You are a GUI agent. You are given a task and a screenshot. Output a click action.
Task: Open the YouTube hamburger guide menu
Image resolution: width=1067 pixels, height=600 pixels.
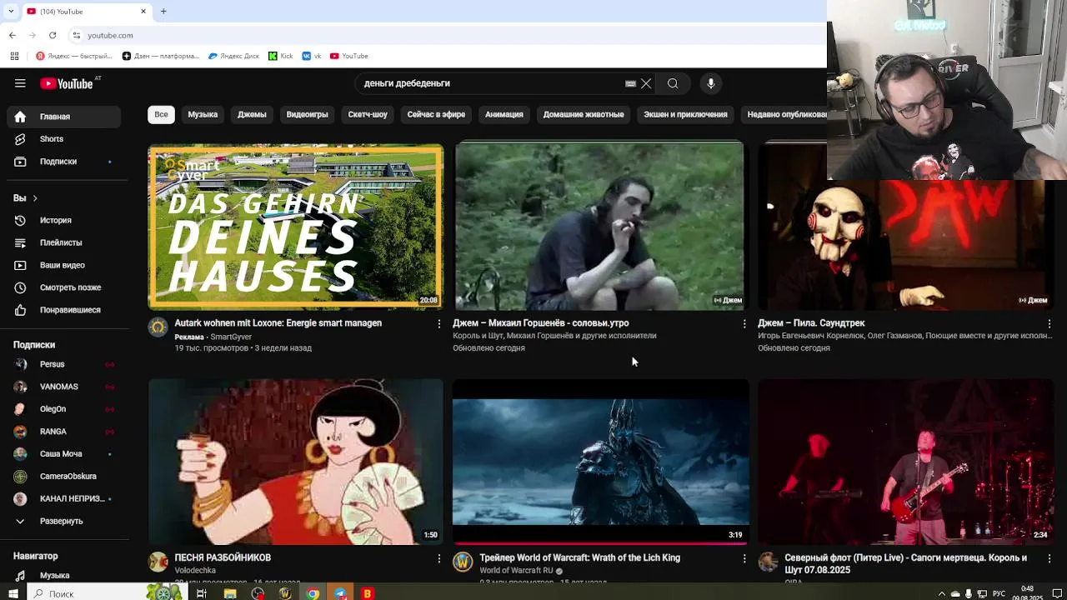tap(20, 83)
